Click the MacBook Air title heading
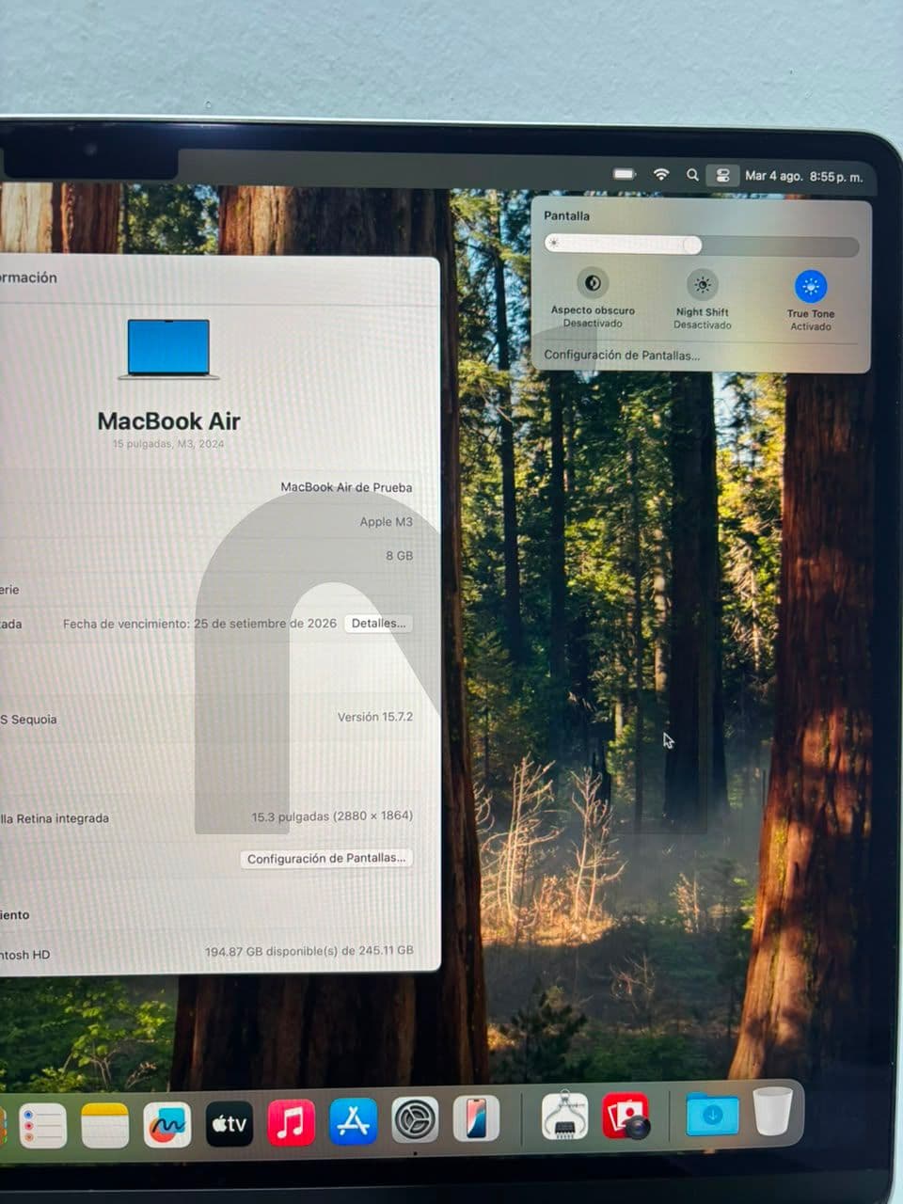This screenshot has width=903, height=1204. [168, 421]
